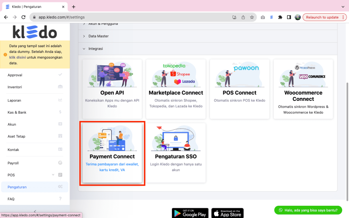Open the Woocommerce Connect card

point(303,89)
